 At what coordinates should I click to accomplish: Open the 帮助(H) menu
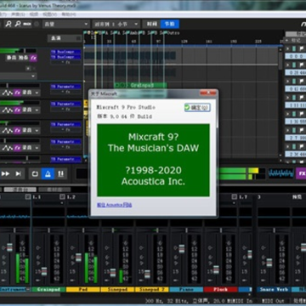pos(69,14)
